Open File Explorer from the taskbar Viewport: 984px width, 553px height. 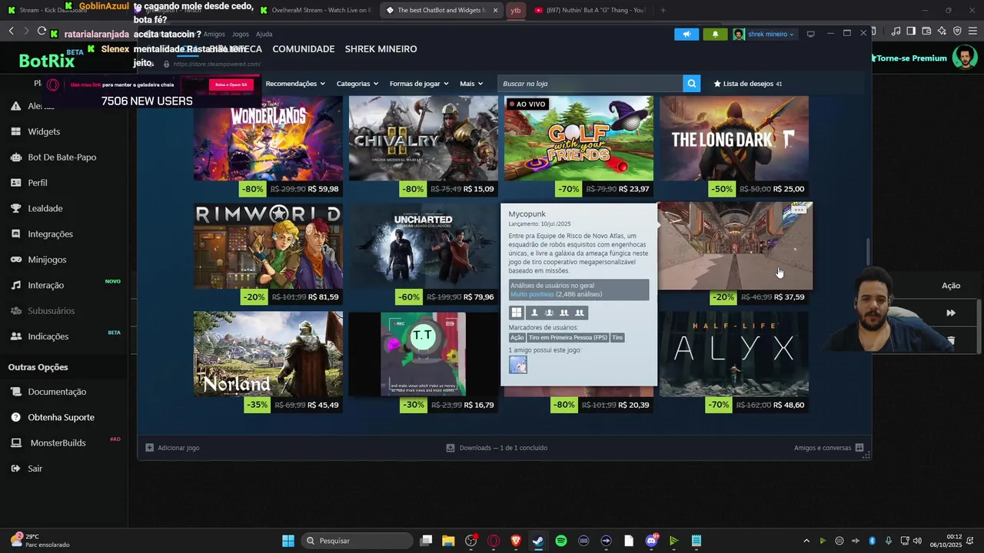pyautogui.click(x=448, y=541)
